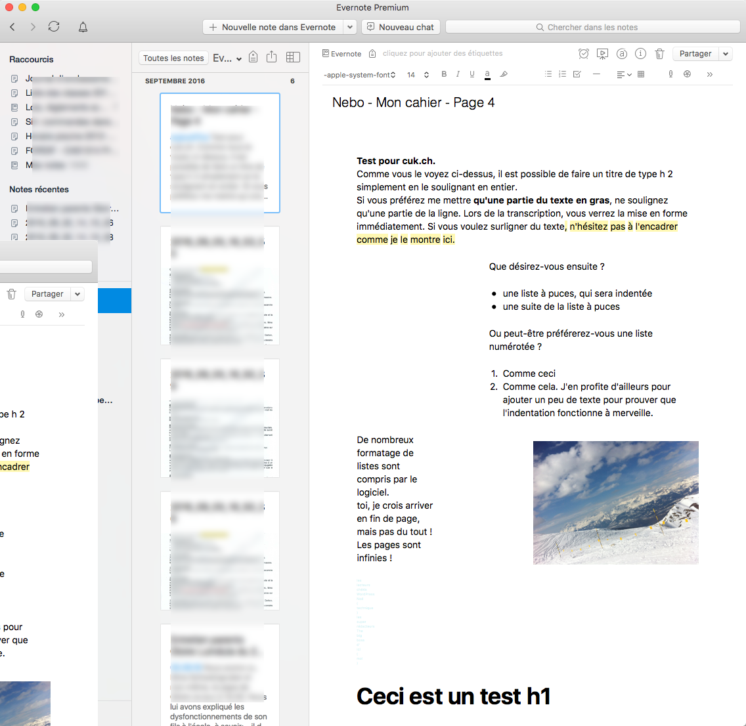Screen dimensions: 746x726
Task: Toggle bulleted list formatting
Action: click(x=548, y=74)
